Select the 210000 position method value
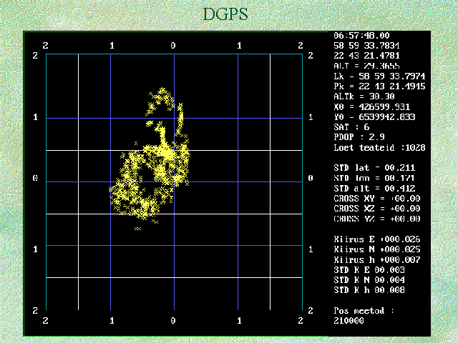This screenshot has width=458, height=343. click(x=349, y=321)
